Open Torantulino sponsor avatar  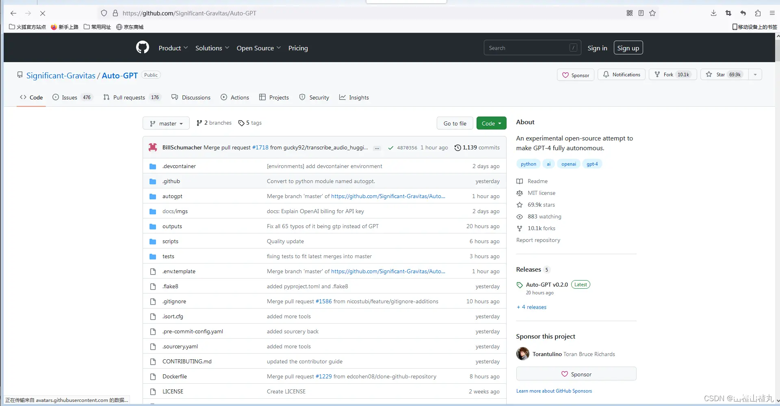(x=523, y=354)
